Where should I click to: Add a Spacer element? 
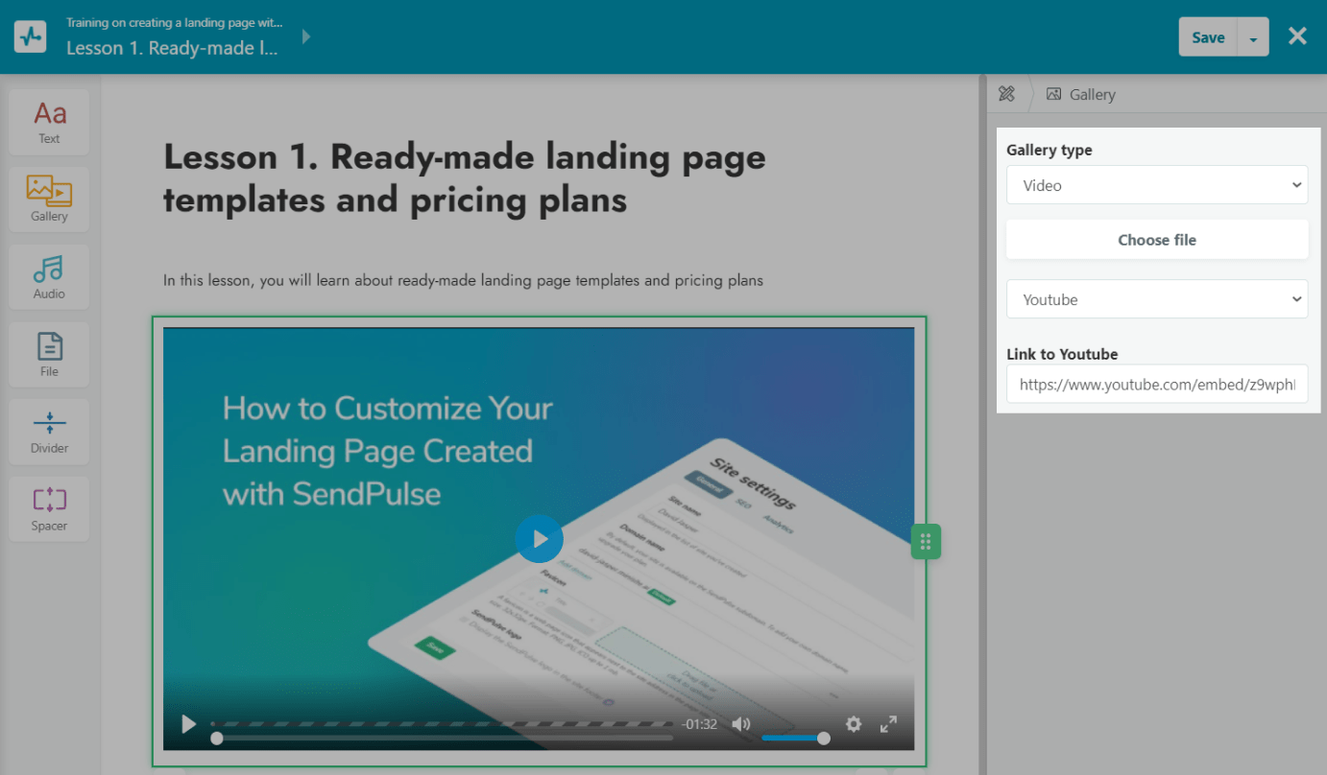pyautogui.click(x=49, y=508)
